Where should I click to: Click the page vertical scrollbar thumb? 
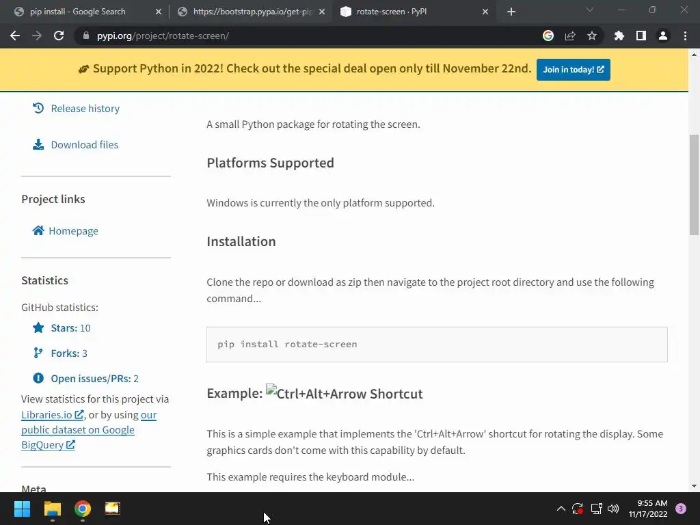694,185
